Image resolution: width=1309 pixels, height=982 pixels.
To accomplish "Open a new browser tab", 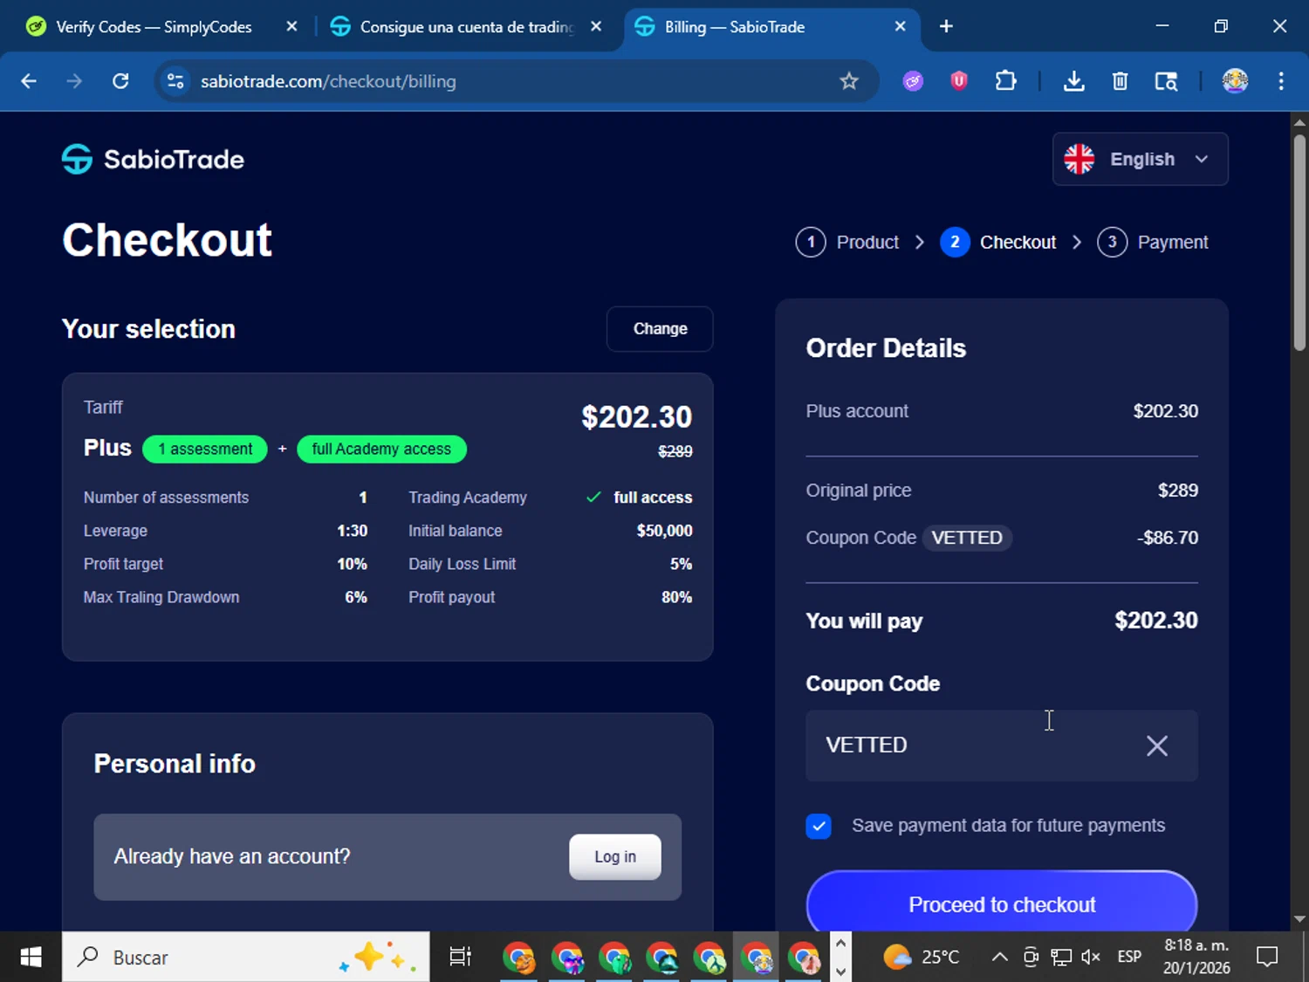I will pos(946,27).
